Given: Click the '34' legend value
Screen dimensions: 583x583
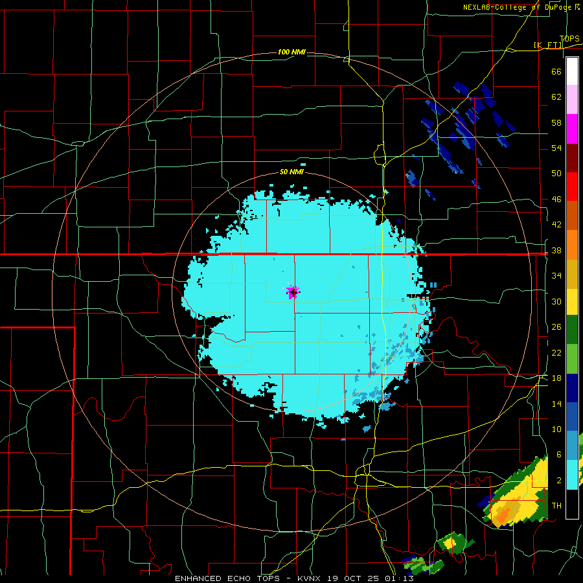Looking at the screenshot, I should point(556,275).
